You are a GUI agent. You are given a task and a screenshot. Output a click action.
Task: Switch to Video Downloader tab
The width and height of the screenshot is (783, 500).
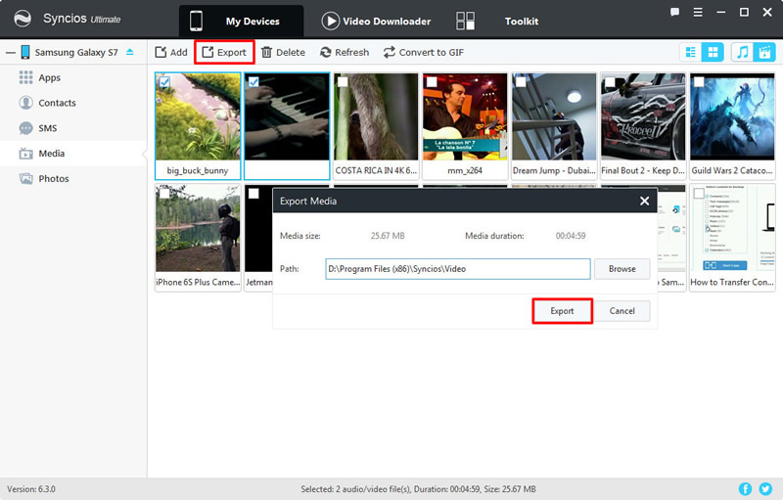(376, 22)
